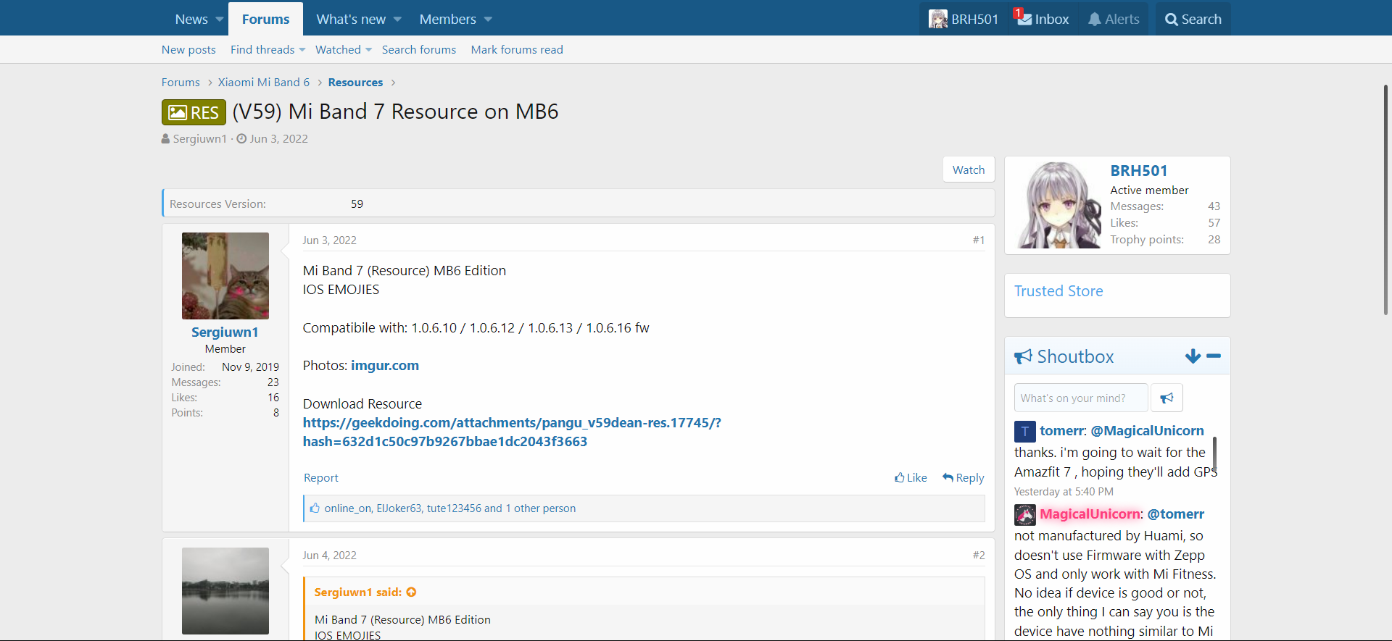Open BRH501 username in sidebar card
The image size is (1392, 641).
(x=1139, y=171)
